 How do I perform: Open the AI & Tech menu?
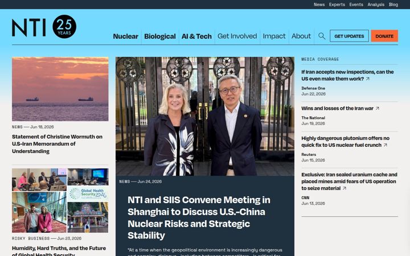[196, 36]
